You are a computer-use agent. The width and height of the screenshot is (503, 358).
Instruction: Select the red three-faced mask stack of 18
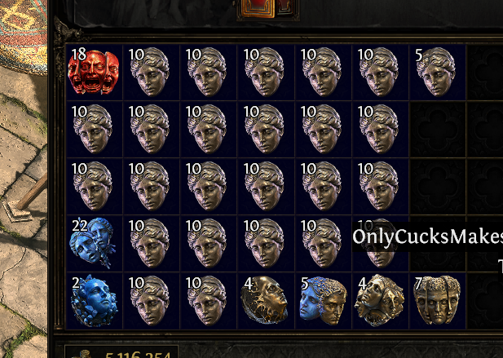(94, 73)
